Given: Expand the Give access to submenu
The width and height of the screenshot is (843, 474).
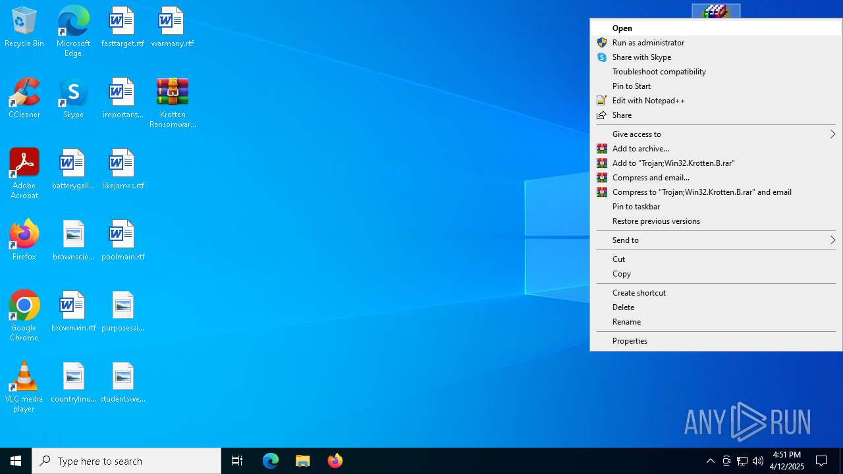Looking at the screenshot, I should (x=716, y=134).
